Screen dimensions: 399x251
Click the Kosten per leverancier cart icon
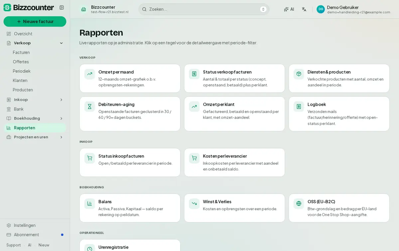(194, 158)
